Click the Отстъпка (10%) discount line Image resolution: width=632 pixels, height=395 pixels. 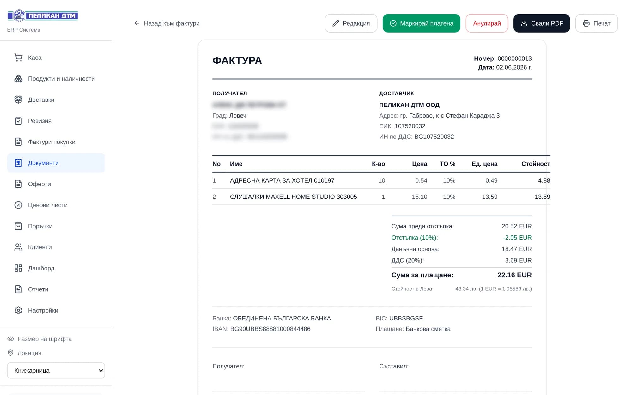pyautogui.click(x=461, y=238)
